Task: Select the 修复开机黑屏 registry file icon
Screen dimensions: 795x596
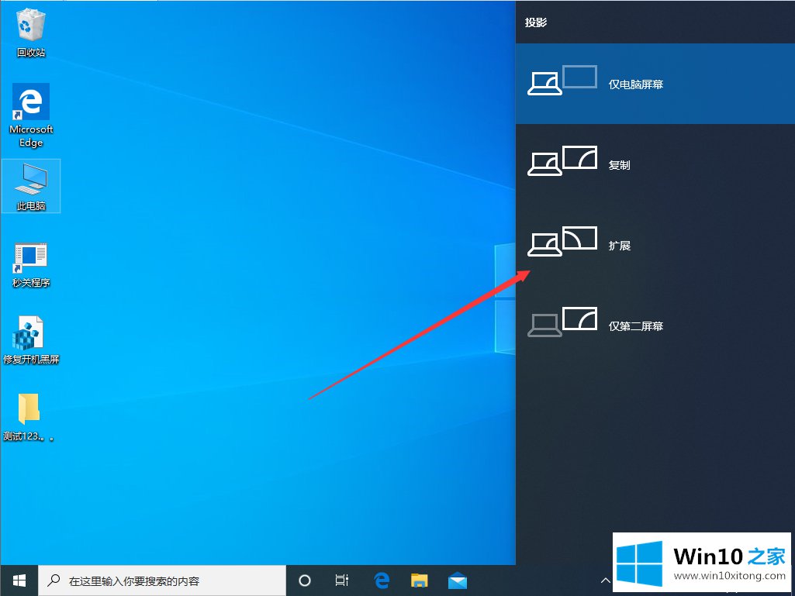Action: (x=31, y=340)
